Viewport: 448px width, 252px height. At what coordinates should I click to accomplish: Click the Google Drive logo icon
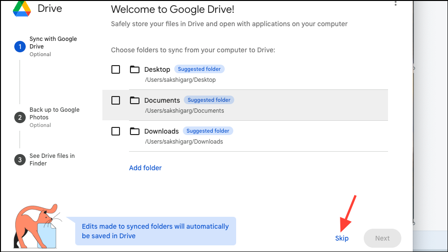coord(22,9)
